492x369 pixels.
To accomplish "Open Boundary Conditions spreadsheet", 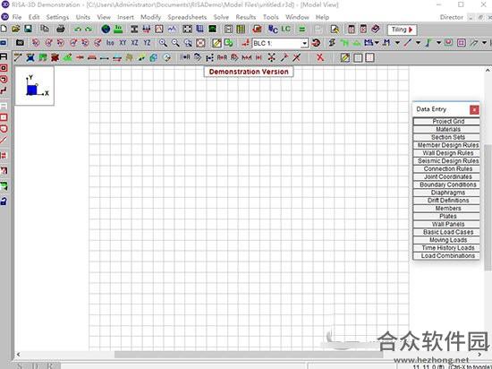I will 446,184.
